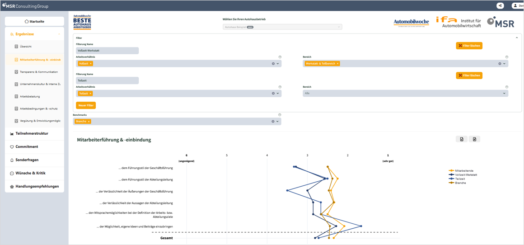Click the help icon above Benchmarks field
Image resolution: width=524 pixels, height=245 pixels.
(x=280, y=115)
